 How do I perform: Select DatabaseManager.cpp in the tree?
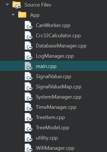61,46
